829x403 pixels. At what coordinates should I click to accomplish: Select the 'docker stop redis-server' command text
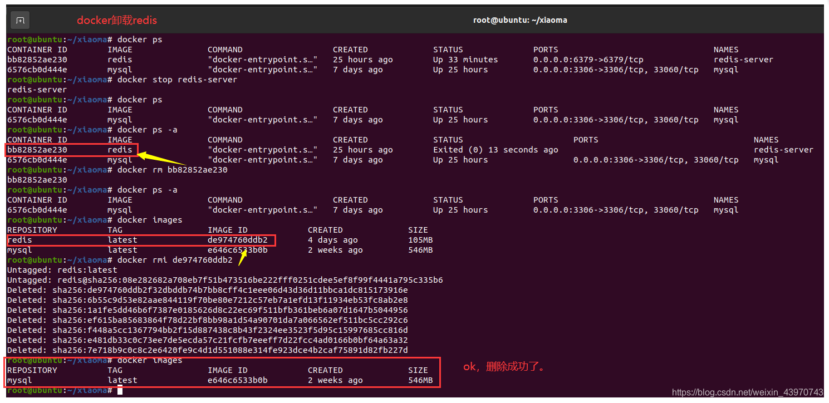tap(178, 80)
